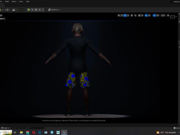
Task: Open grid snap size value 10
Action: pos(142,15)
